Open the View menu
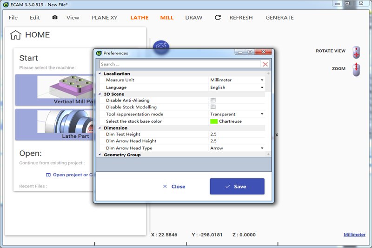The image size is (372, 248). (73, 18)
